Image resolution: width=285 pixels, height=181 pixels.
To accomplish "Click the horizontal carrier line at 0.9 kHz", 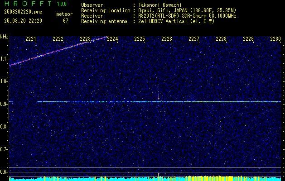I will click(x=159, y=102).
